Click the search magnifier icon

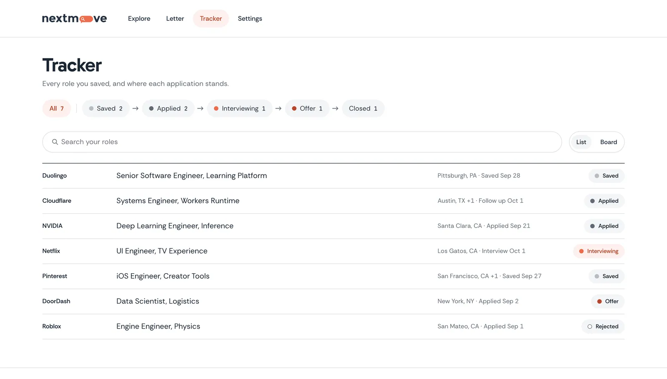(55, 142)
